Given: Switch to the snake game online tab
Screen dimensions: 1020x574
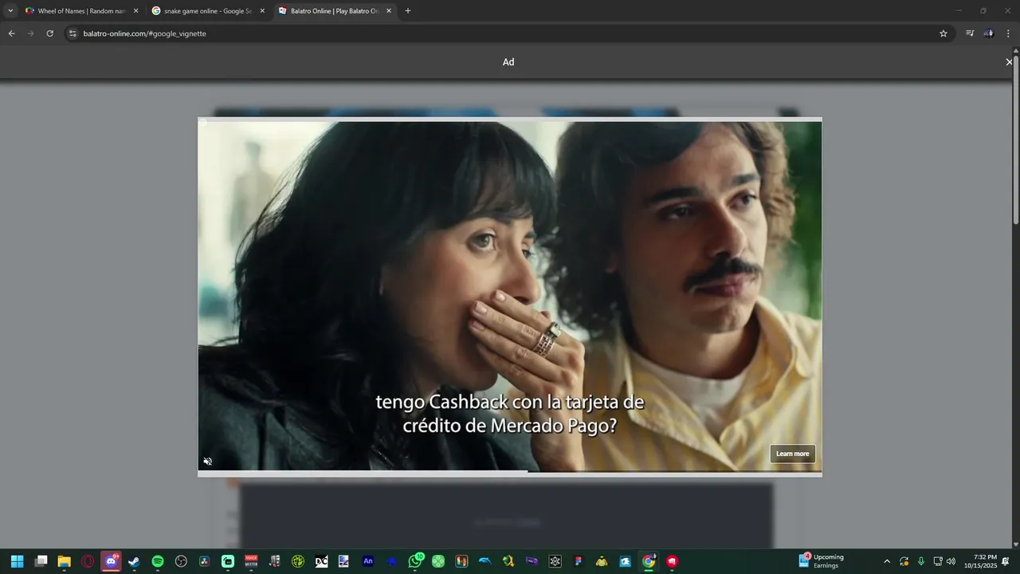Looking at the screenshot, I should pyautogui.click(x=208, y=11).
